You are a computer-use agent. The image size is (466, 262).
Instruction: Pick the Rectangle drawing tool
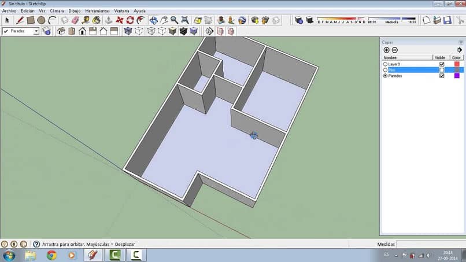(x=31, y=20)
